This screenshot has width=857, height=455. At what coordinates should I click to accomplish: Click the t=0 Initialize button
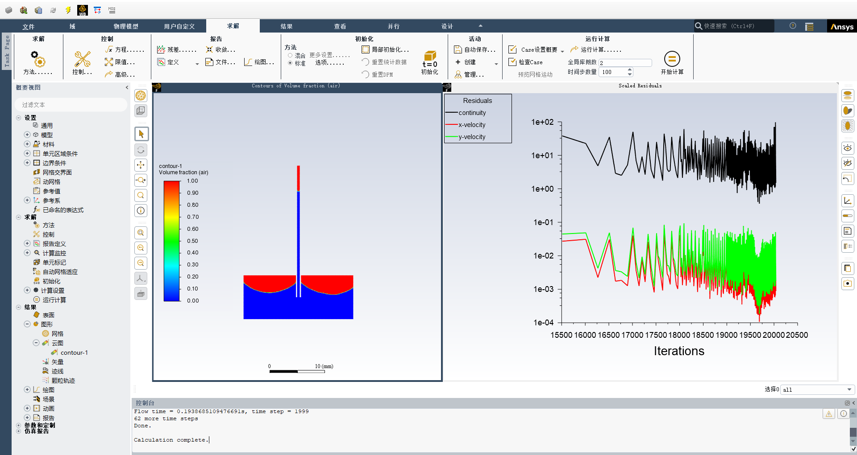point(430,62)
